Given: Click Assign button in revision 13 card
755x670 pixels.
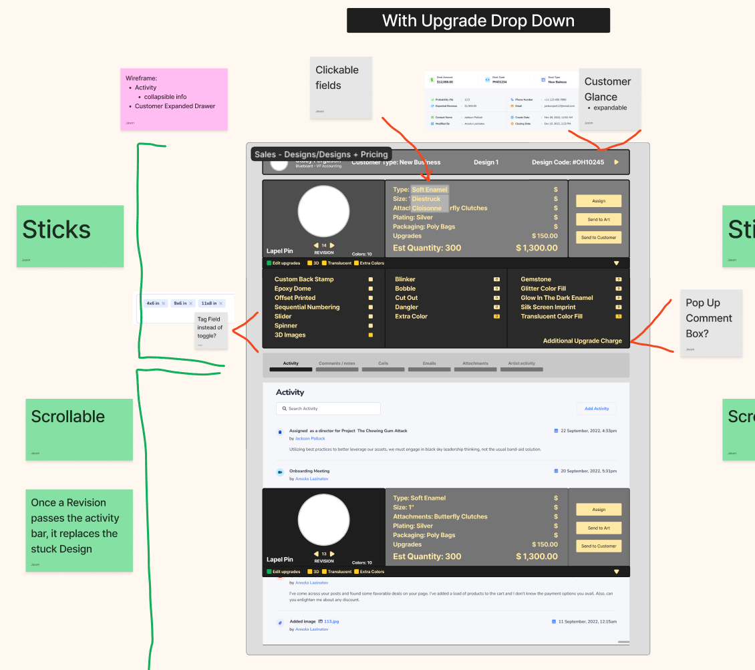Looking at the screenshot, I should [x=599, y=510].
